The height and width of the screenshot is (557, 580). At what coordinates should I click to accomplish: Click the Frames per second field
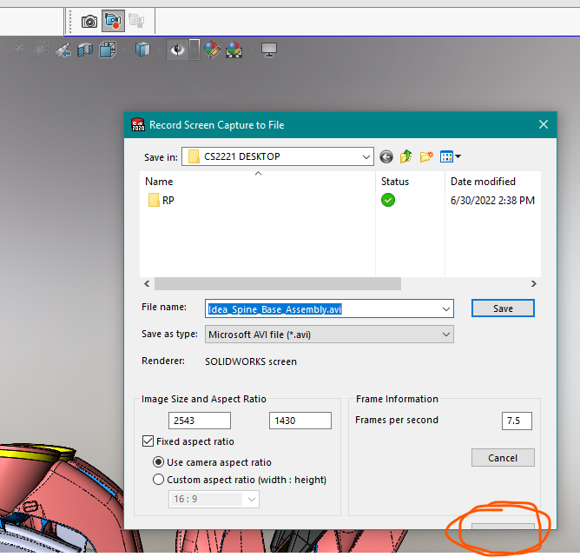coord(517,421)
